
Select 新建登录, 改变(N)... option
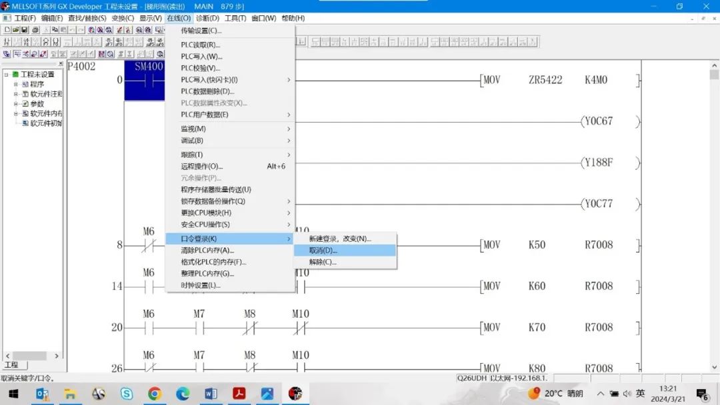340,238
